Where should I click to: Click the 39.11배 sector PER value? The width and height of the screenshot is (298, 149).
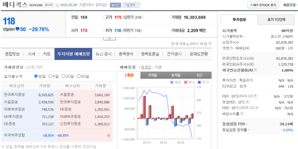pos(286,124)
